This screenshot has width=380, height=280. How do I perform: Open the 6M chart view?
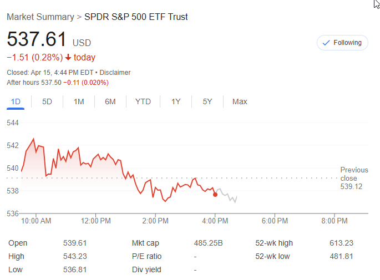coord(110,101)
